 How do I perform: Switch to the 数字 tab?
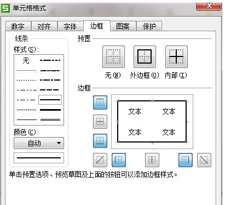click(x=18, y=26)
